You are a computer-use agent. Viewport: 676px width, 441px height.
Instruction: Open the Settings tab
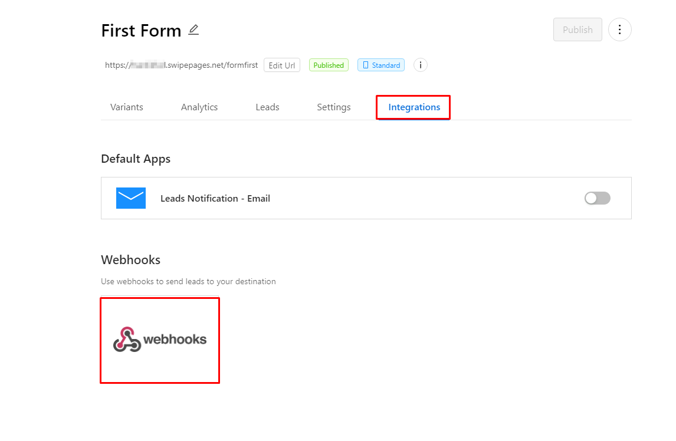[x=334, y=107]
